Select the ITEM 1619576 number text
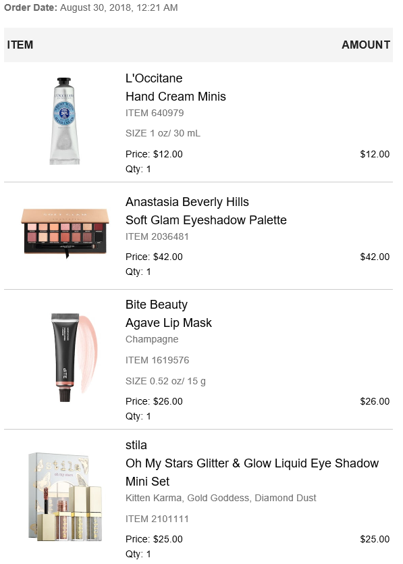403x564 pixels. (157, 360)
